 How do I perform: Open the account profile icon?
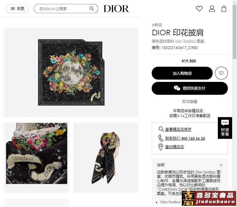(x=212, y=9)
